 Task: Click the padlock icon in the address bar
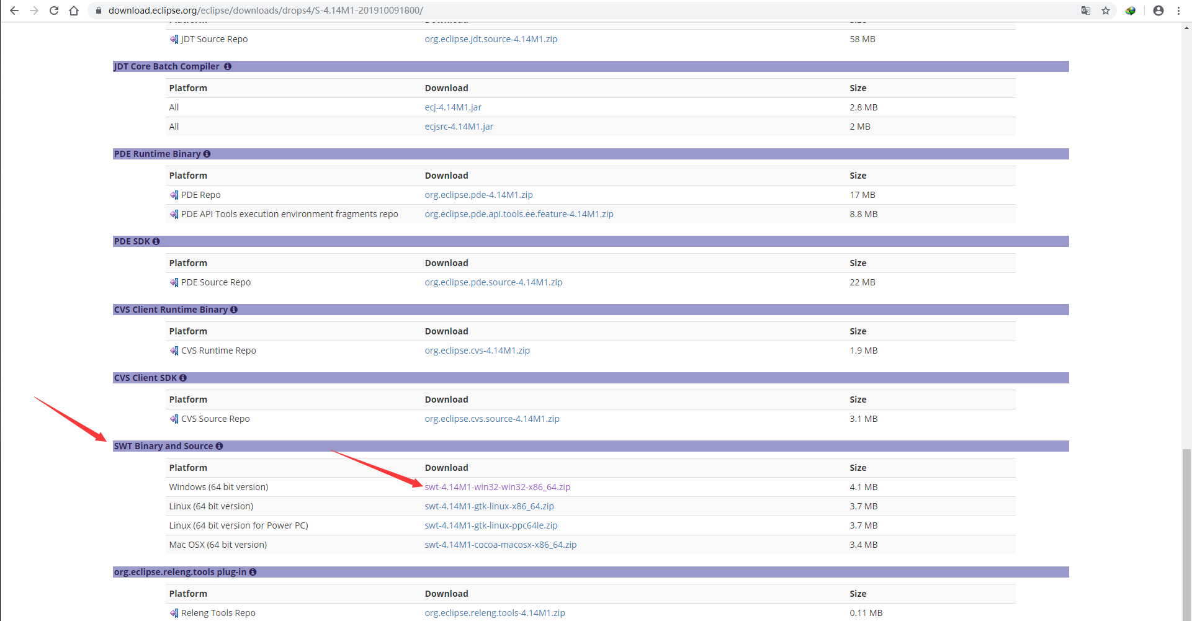coord(98,11)
